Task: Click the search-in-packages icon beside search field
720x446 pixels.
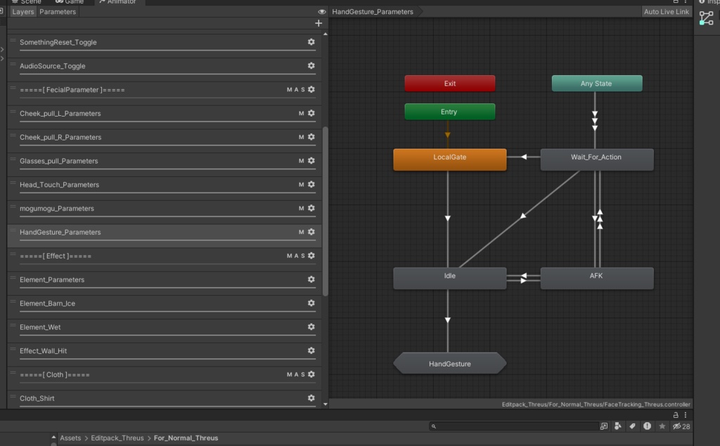Action: (x=604, y=426)
